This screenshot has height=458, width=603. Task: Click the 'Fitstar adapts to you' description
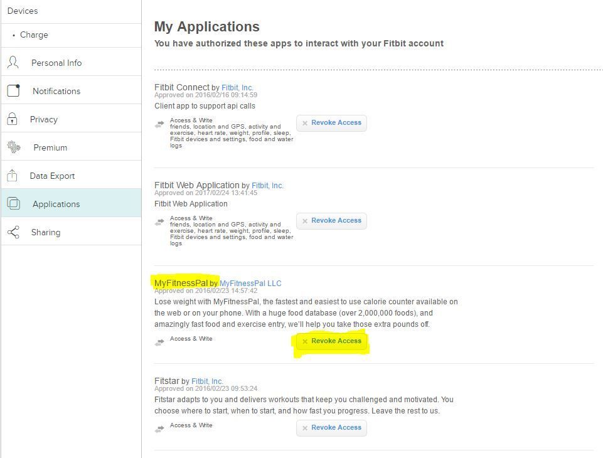(x=304, y=405)
